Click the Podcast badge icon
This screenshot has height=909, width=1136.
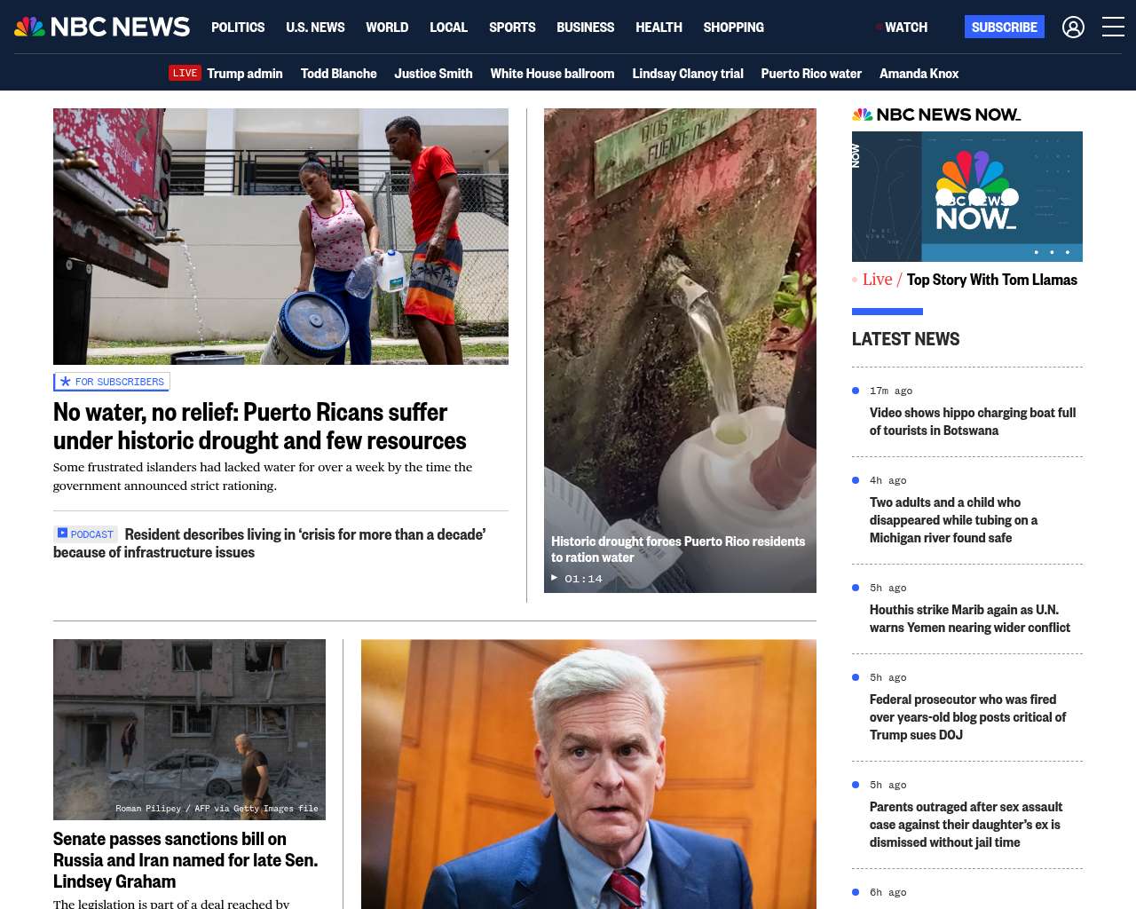coord(86,534)
